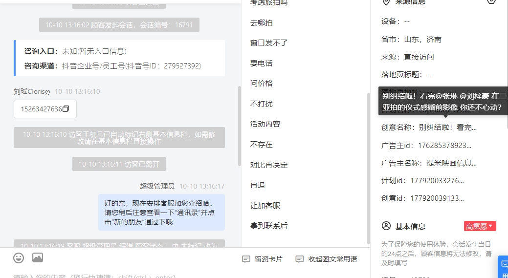This screenshot has width=508, height=278.
Task: Select quick reply 窗口发不了
Action: pos(269,43)
